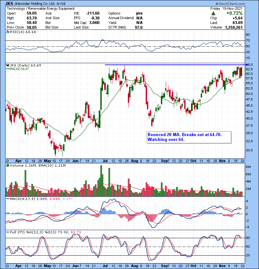Click the 30.0 price axis label

[x=249, y=150]
